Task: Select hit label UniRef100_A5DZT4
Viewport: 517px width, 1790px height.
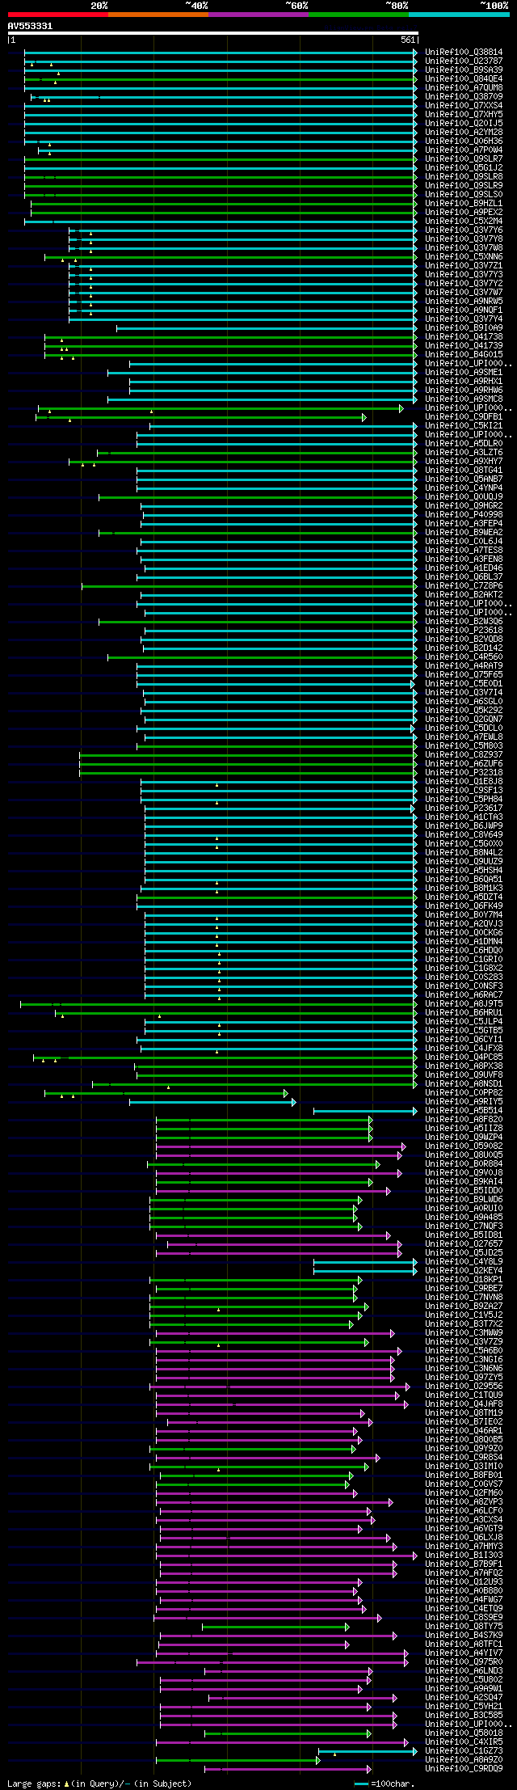Action: (x=464, y=897)
